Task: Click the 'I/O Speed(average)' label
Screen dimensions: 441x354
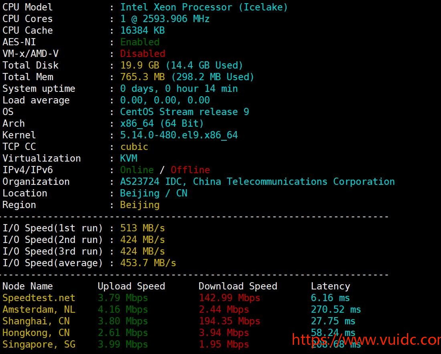Action: point(52,263)
